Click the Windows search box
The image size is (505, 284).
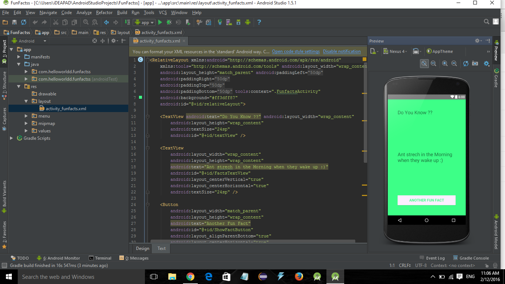coord(81,277)
